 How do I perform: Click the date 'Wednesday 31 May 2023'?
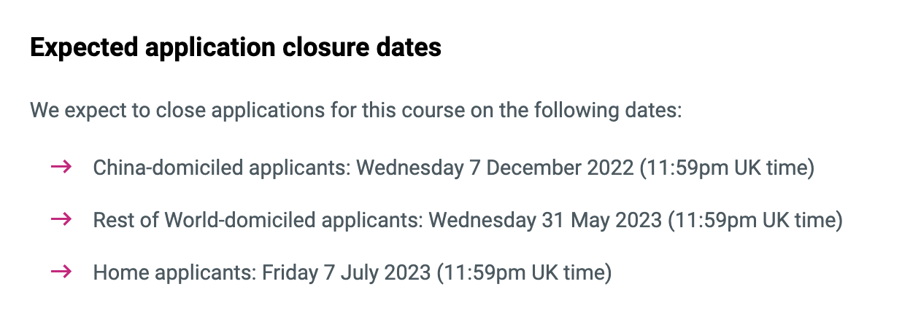coord(545,221)
